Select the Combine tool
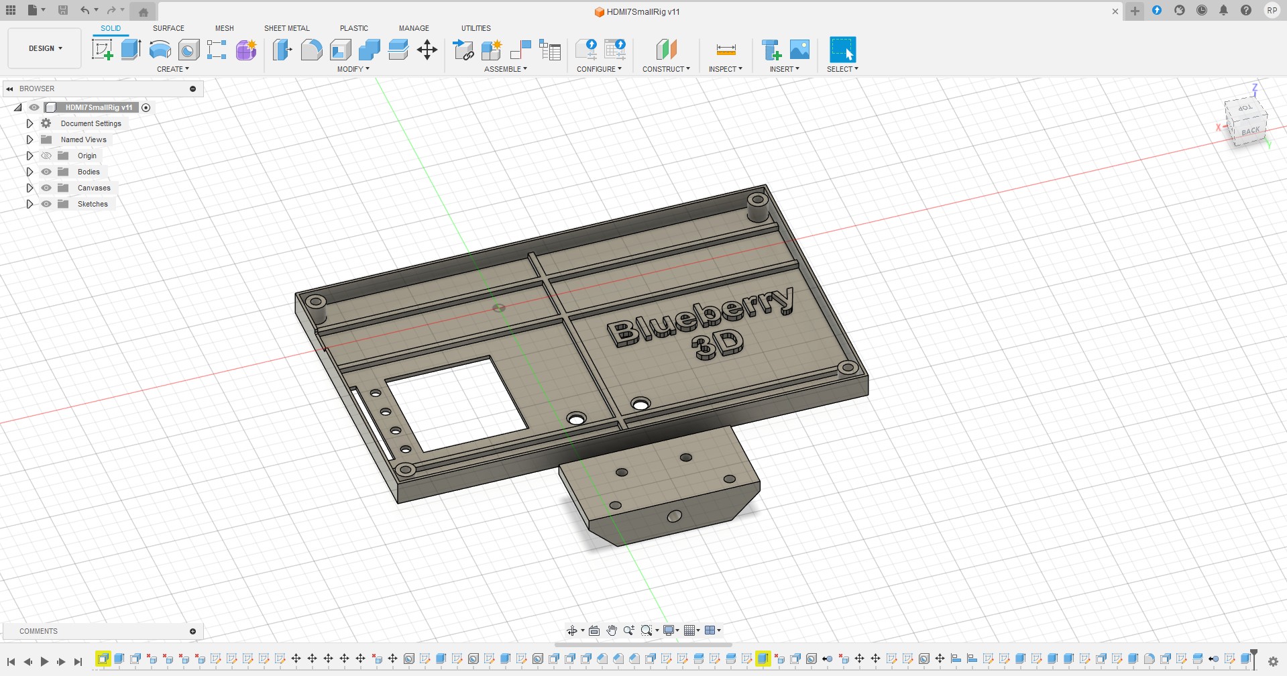This screenshot has height=676, width=1287. coord(370,50)
